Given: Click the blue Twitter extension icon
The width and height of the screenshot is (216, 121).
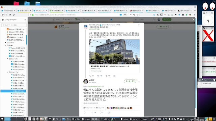Looking at the screenshot, I should coord(179,15).
